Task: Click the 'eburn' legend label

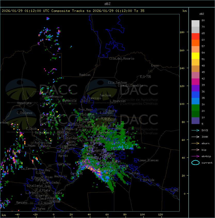Action: point(205,143)
